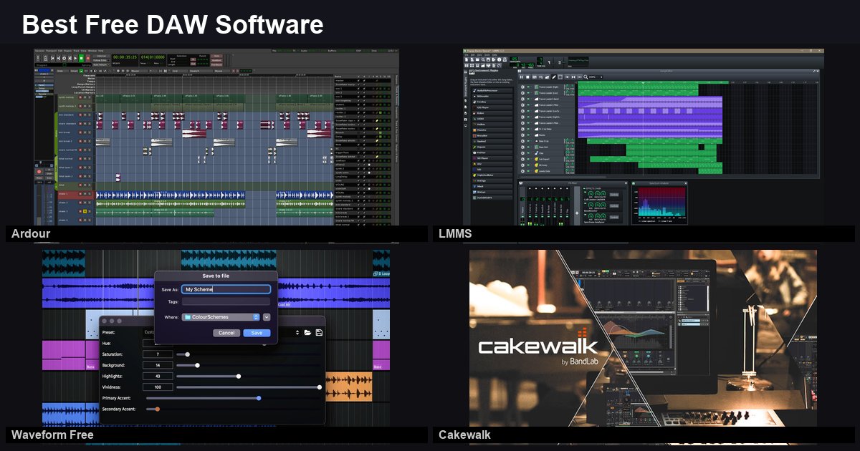Click the Vividness slider handle
860x451 pixels.
pos(320,387)
